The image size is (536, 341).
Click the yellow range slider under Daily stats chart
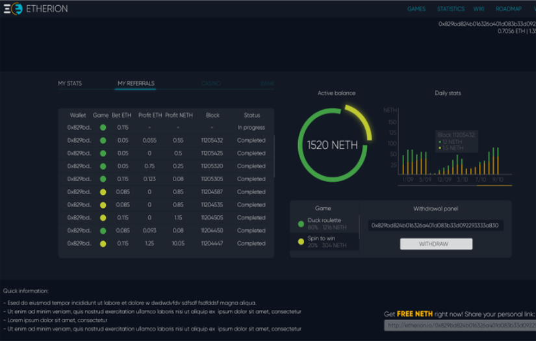click(x=494, y=186)
